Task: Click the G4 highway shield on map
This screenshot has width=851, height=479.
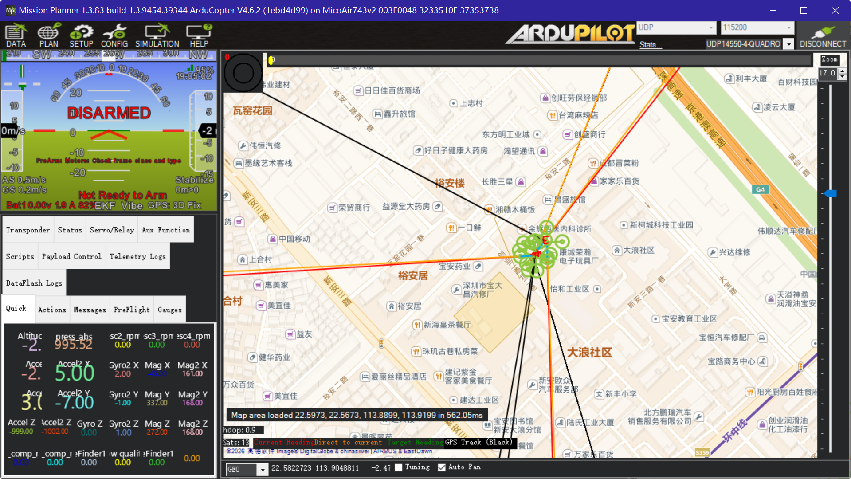Action: tap(760, 189)
